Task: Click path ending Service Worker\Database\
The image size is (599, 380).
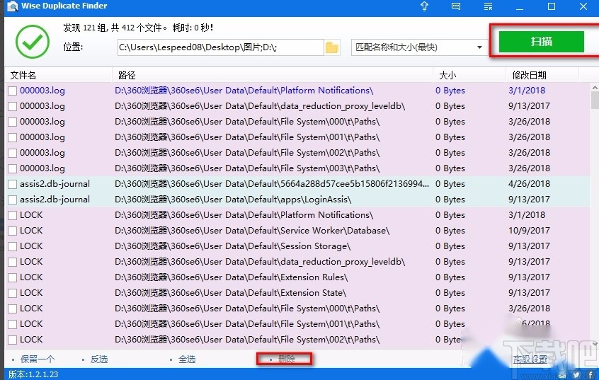Action: click(x=252, y=231)
